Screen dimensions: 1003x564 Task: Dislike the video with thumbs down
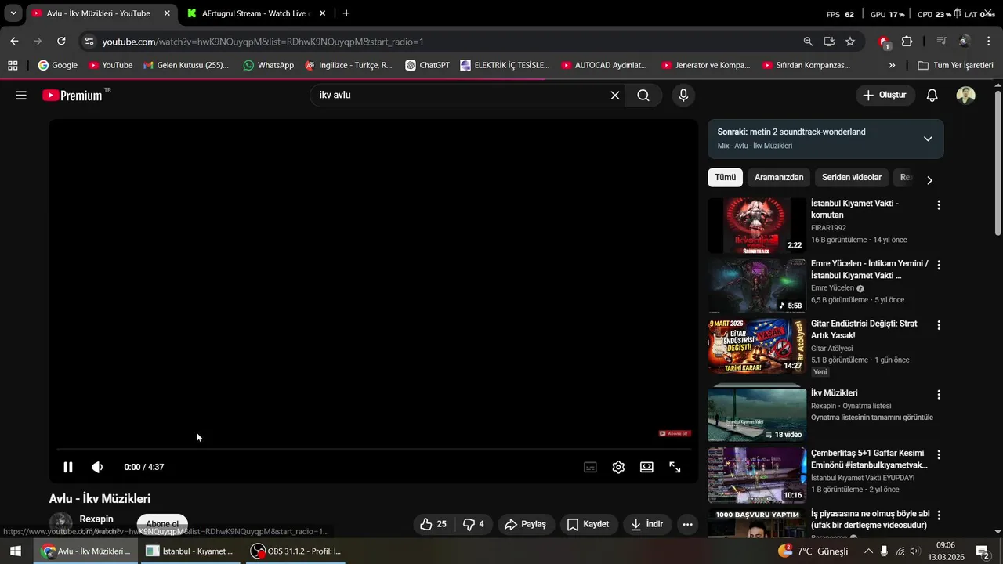pyautogui.click(x=473, y=524)
